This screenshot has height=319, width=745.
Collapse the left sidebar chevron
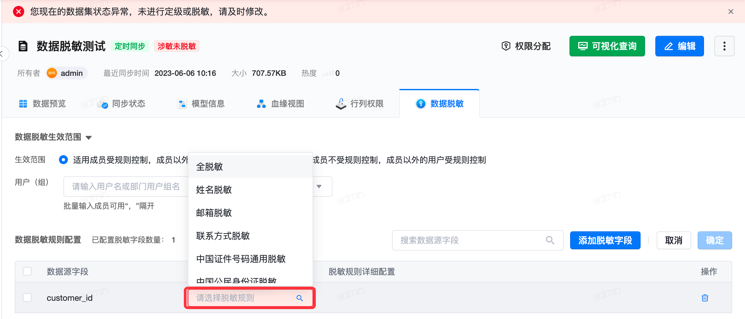point(2,53)
